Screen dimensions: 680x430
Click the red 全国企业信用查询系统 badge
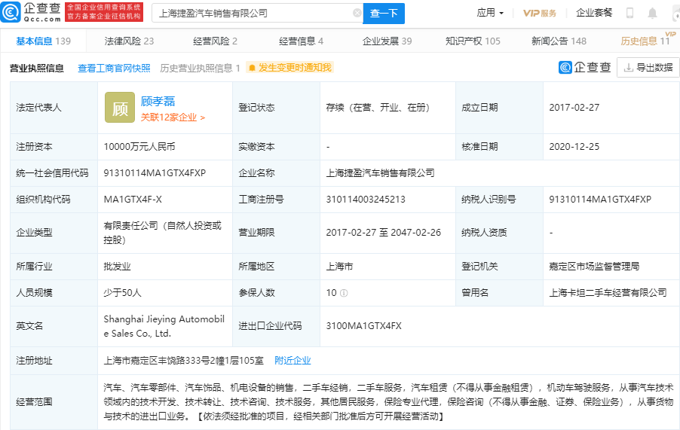[104, 12]
